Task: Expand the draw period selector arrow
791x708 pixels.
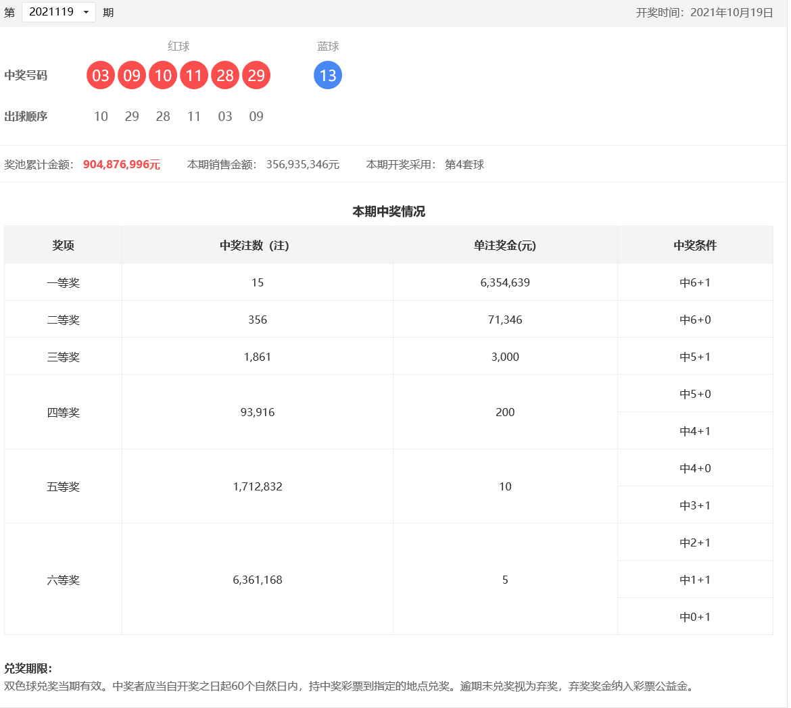Action: 86,12
